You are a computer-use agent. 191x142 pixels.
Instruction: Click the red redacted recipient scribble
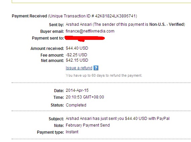tap(85, 39)
